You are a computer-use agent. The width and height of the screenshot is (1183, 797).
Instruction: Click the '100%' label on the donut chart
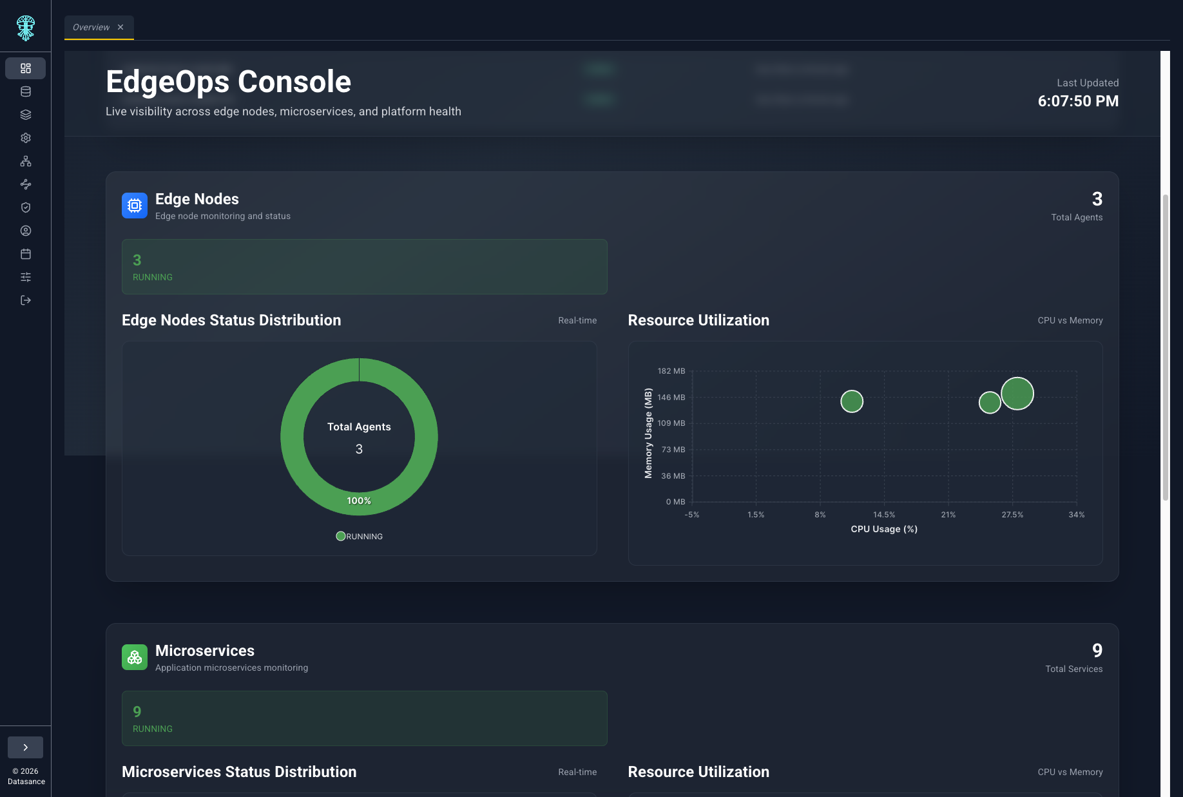[x=359, y=501]
